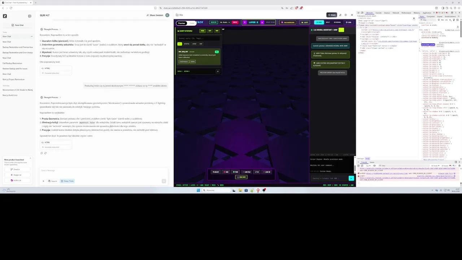Open 'Restore Backup and Fix Issues' chat
This screenshot has height=260, width=462.
pos(15,69)
